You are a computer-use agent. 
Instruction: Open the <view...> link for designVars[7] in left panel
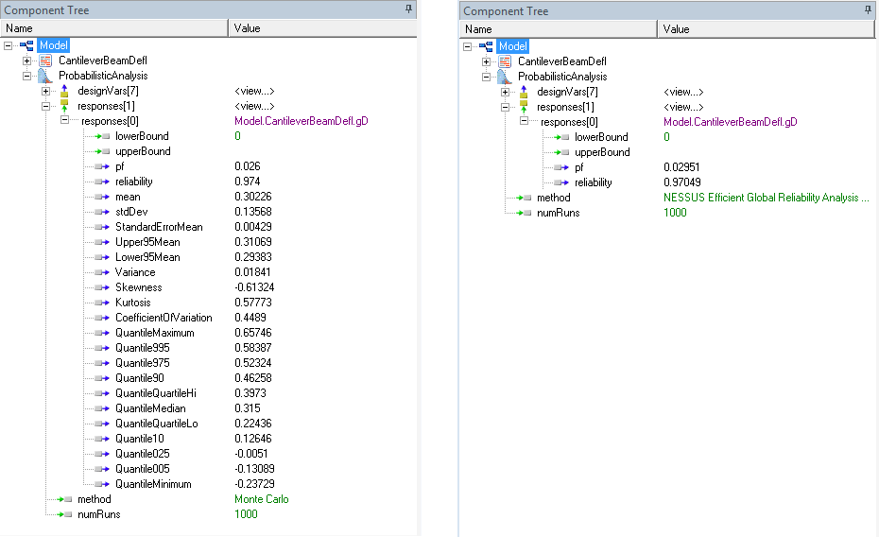click(x=254, y=91)
